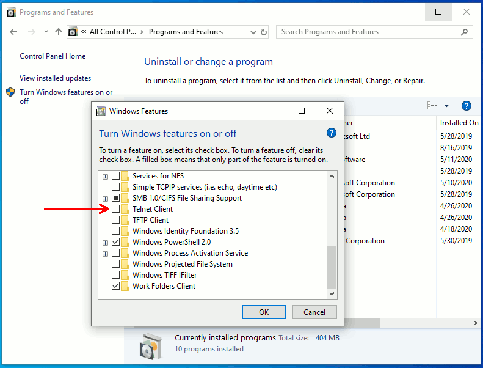483x368 pixels.
Task: Expand Services for NFS node
Action: (x=106, y=177)
